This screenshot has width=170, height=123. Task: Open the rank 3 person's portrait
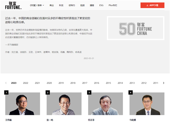(105, 104)
